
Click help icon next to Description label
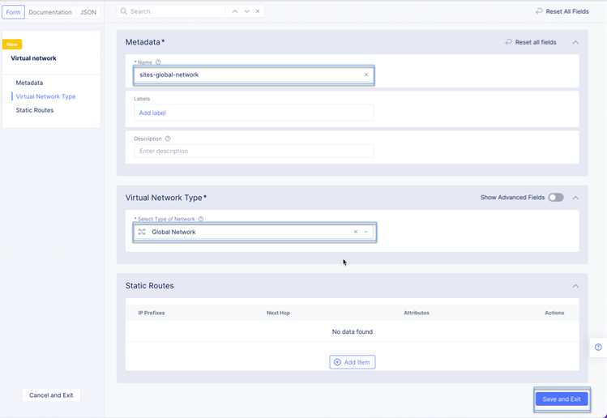[x=168, y=139]
